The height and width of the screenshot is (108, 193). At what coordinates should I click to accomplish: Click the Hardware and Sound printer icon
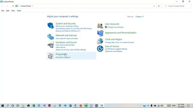pyautogui.click(x=51, y=45)
